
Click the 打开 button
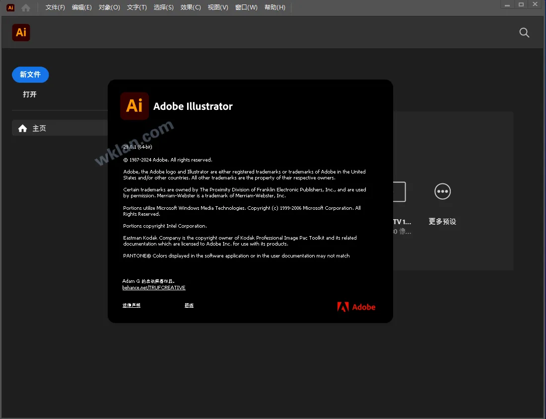(x=30, y=94)
